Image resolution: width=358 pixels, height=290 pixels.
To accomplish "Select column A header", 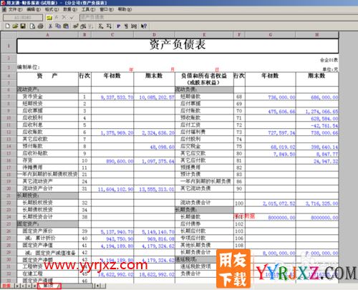I will [47, 35].
